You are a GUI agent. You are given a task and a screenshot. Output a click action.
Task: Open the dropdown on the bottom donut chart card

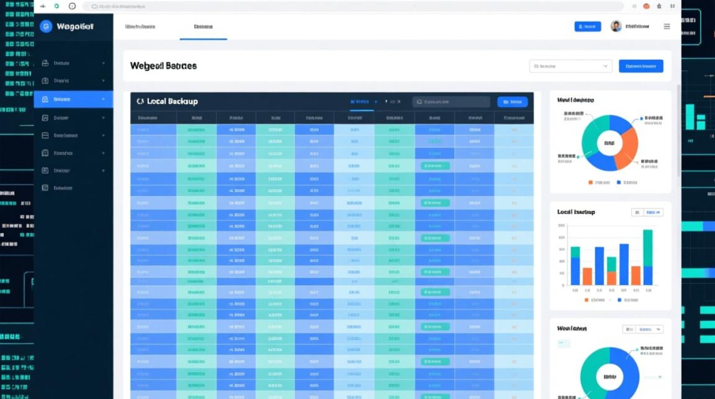[x=643, y=329]
